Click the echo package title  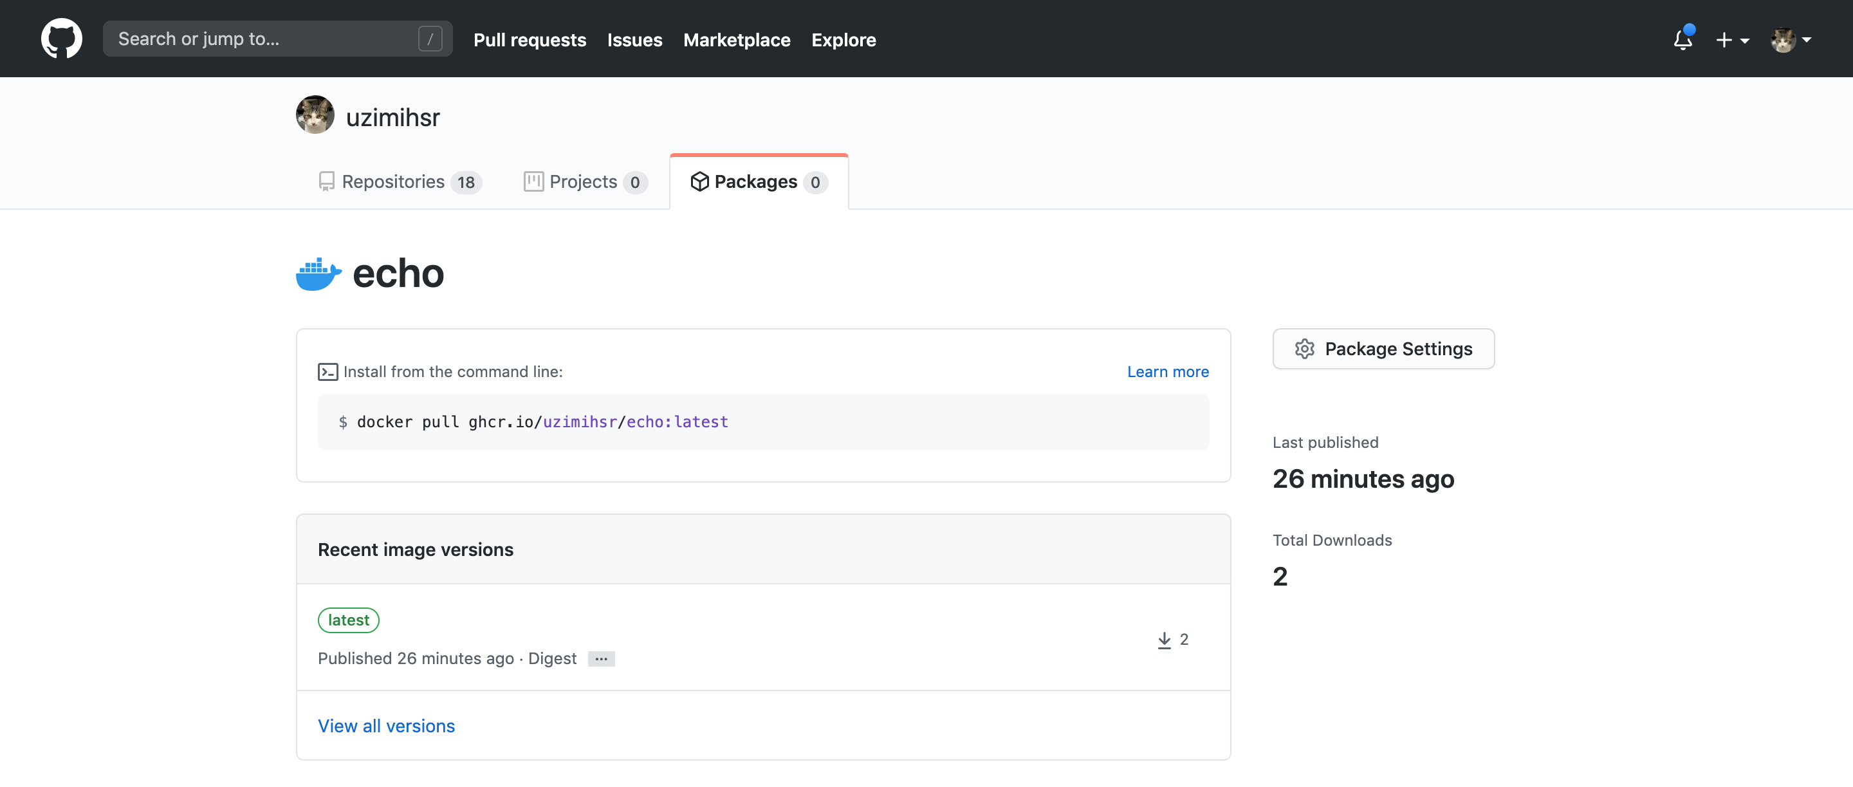[398, 273]
